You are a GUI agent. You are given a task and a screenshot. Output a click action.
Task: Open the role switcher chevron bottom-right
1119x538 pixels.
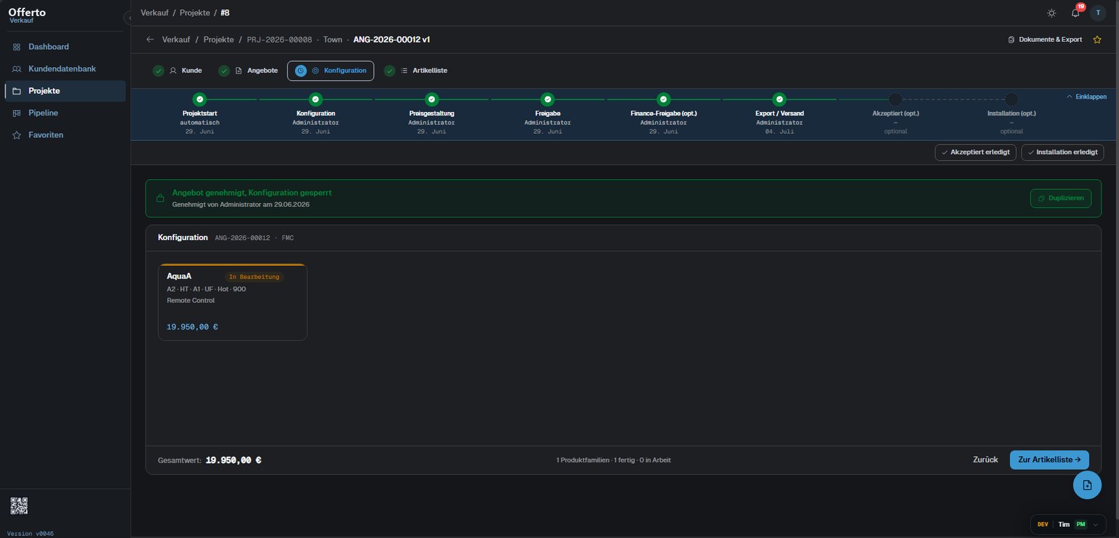1095,525
